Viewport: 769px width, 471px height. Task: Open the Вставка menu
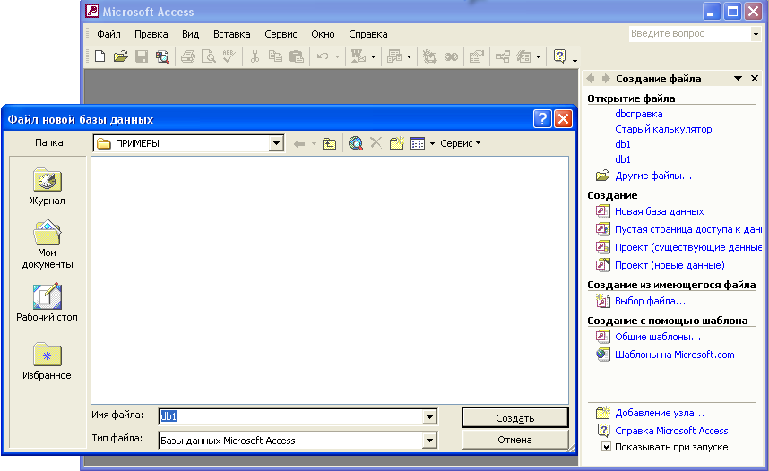point(231,34)
